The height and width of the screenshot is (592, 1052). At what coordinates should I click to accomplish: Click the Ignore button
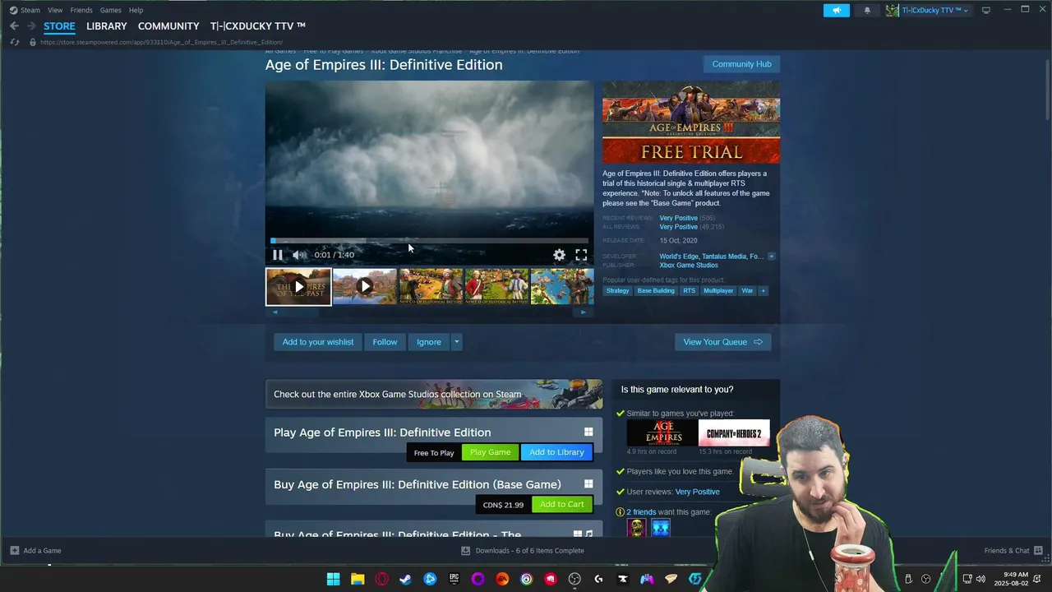pos(429,342)
